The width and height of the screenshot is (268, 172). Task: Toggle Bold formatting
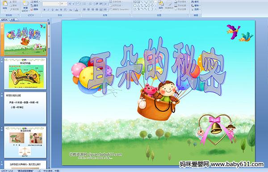tap(44, 10)
